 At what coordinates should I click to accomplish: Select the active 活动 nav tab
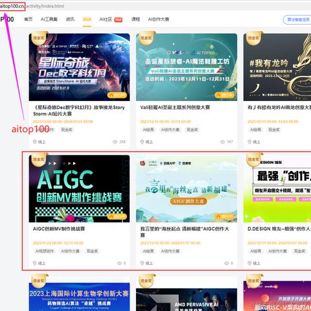[x=87, y=19]
